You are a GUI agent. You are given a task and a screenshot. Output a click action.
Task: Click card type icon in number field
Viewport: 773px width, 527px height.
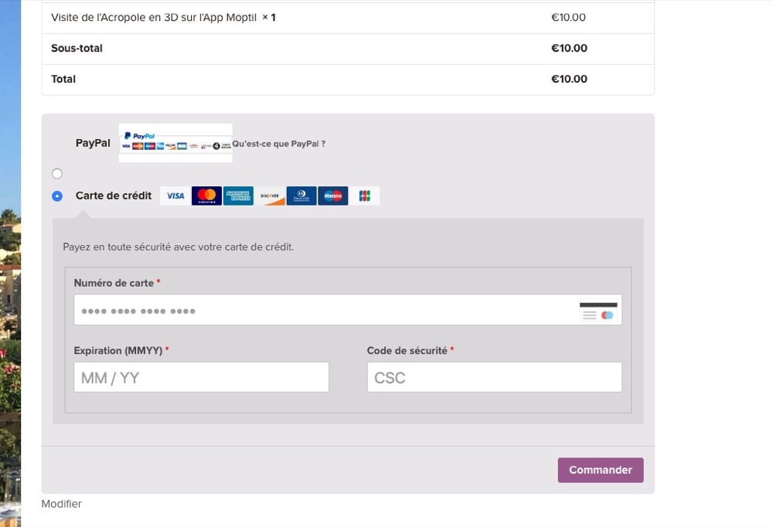(x=599, y=311)
